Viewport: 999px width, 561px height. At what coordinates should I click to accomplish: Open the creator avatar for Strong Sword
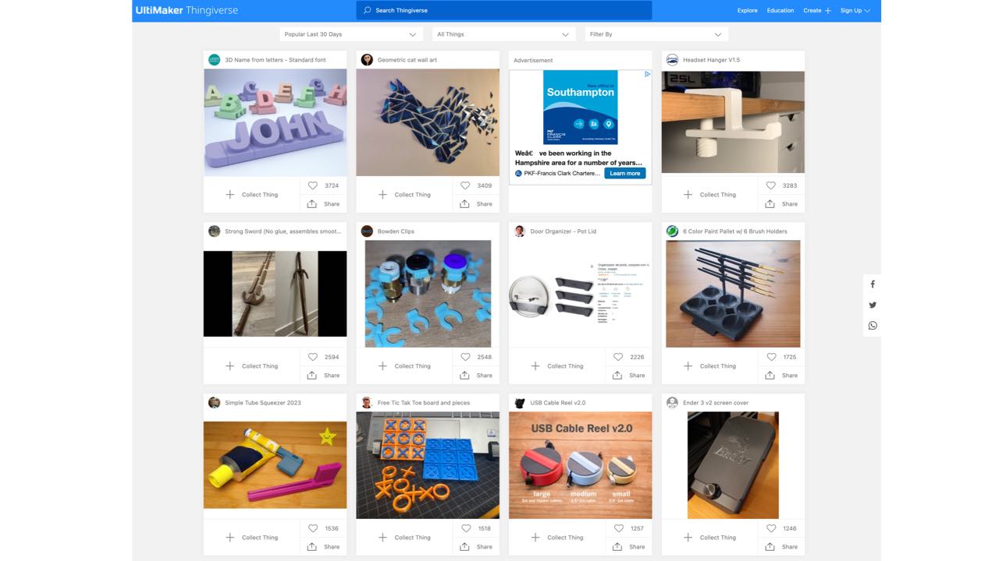pos(214,231)
